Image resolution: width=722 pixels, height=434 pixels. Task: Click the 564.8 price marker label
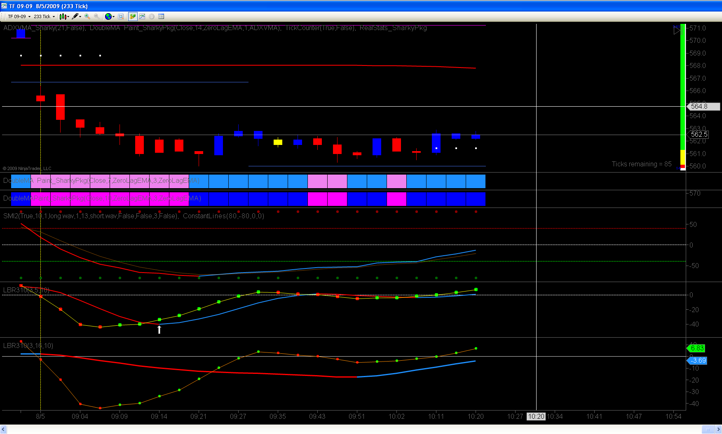pos(703,106)
